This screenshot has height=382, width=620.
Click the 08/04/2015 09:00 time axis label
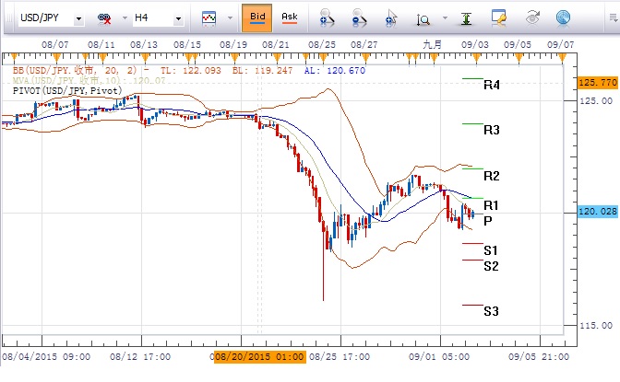[46, 357]
